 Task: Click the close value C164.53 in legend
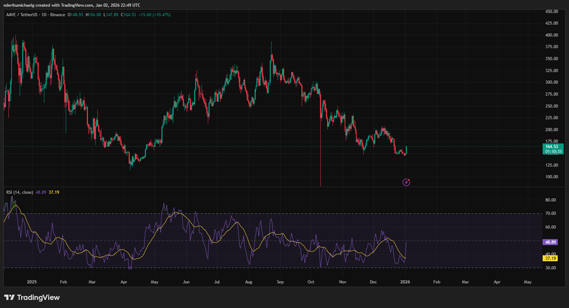(131, 15)
